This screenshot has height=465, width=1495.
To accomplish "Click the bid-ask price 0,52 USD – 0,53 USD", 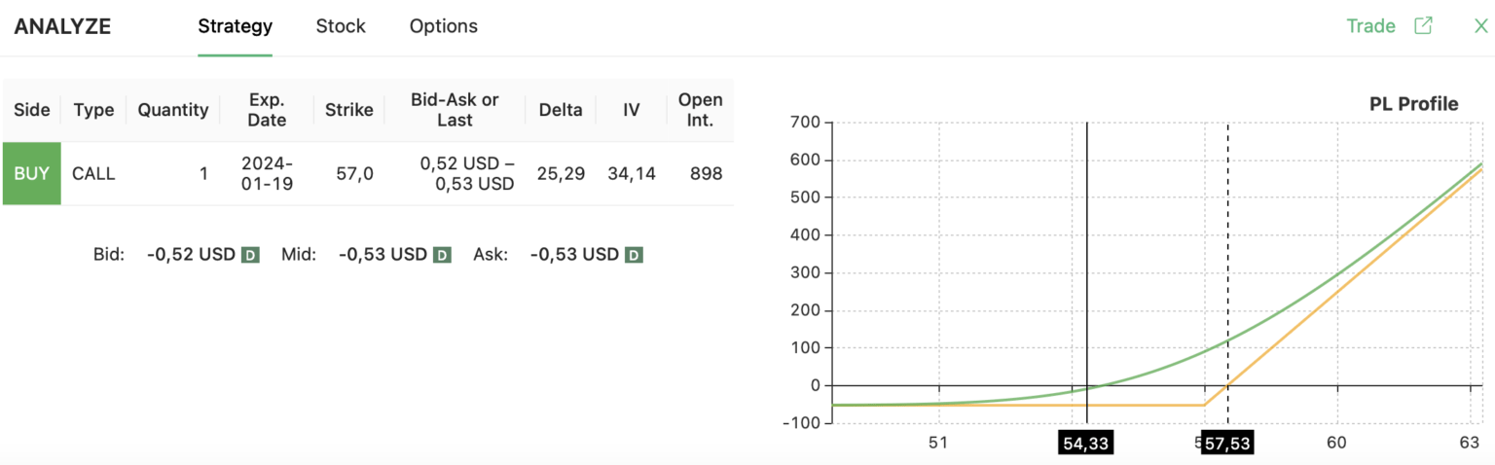I will coord(466,174).
